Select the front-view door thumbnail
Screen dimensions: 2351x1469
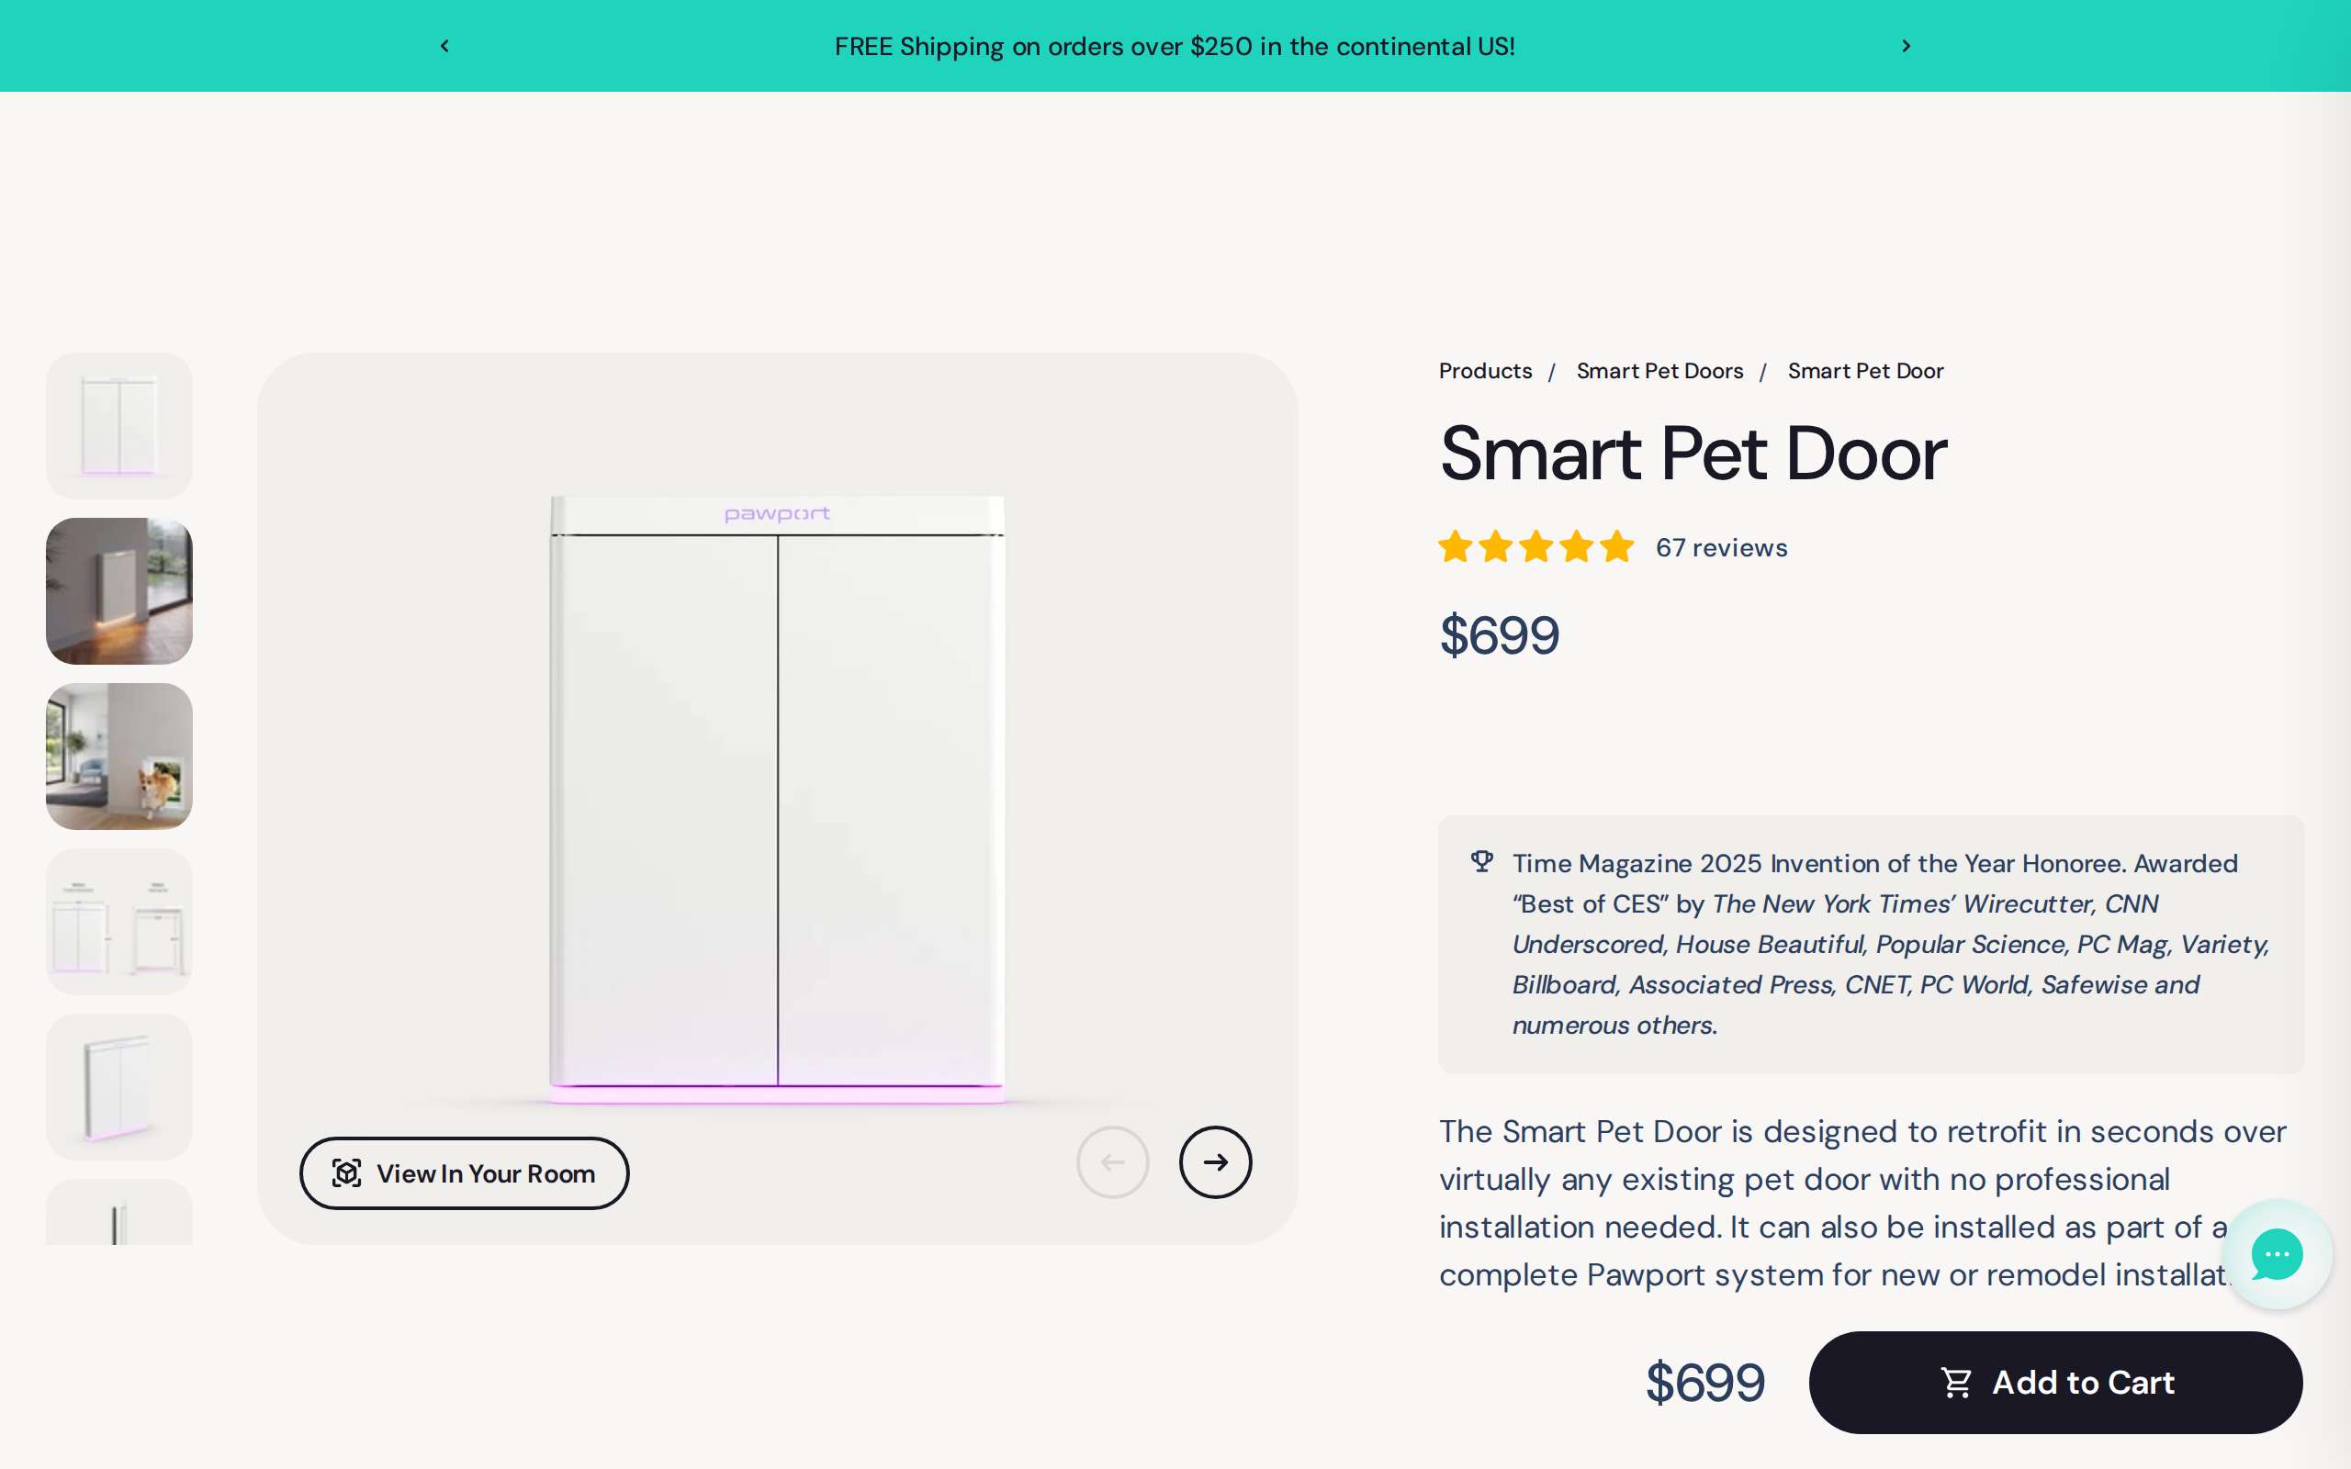click(x=119, y=425)
